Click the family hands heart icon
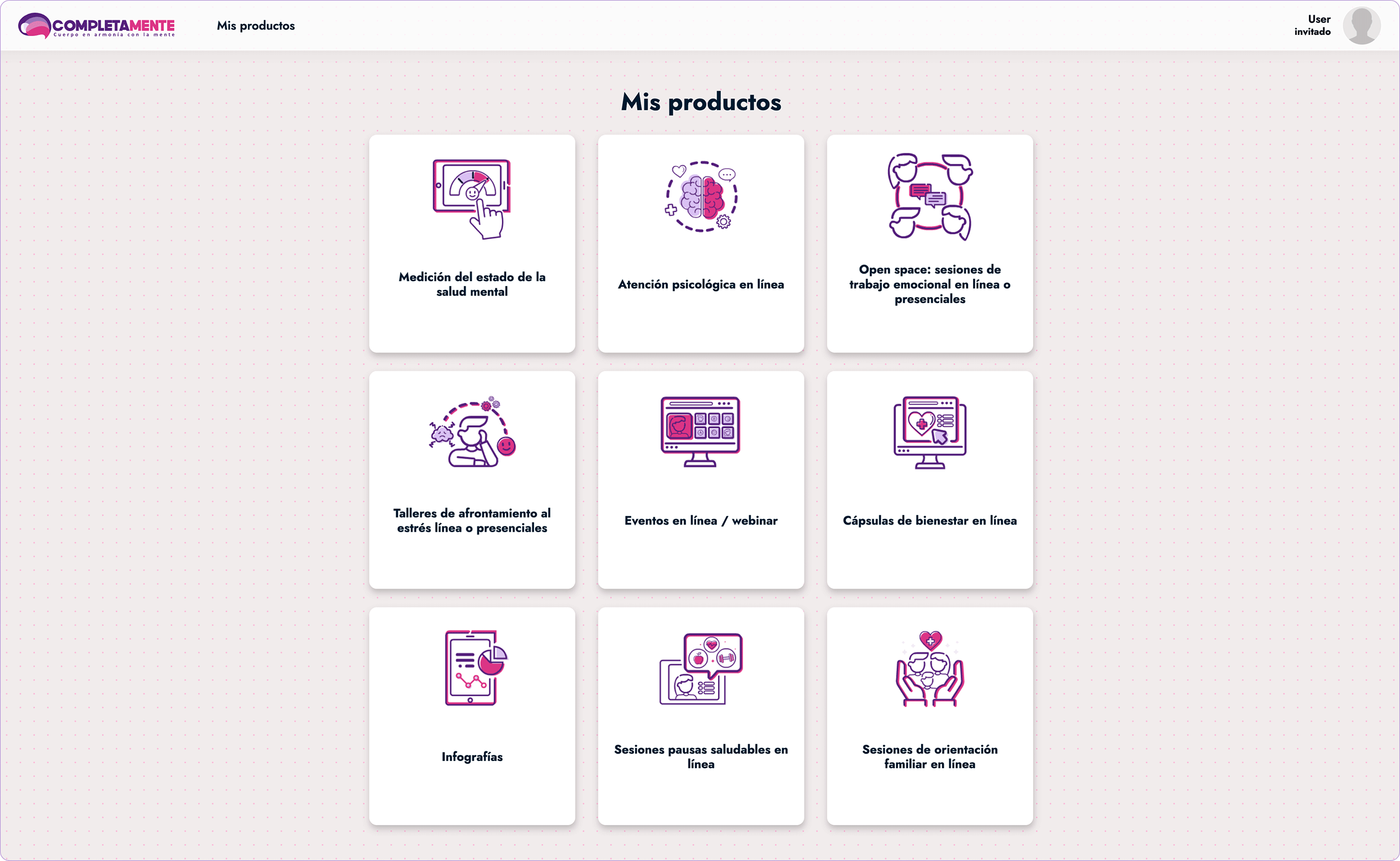Screen dimensions: 1400x861 tap(930, 669)
